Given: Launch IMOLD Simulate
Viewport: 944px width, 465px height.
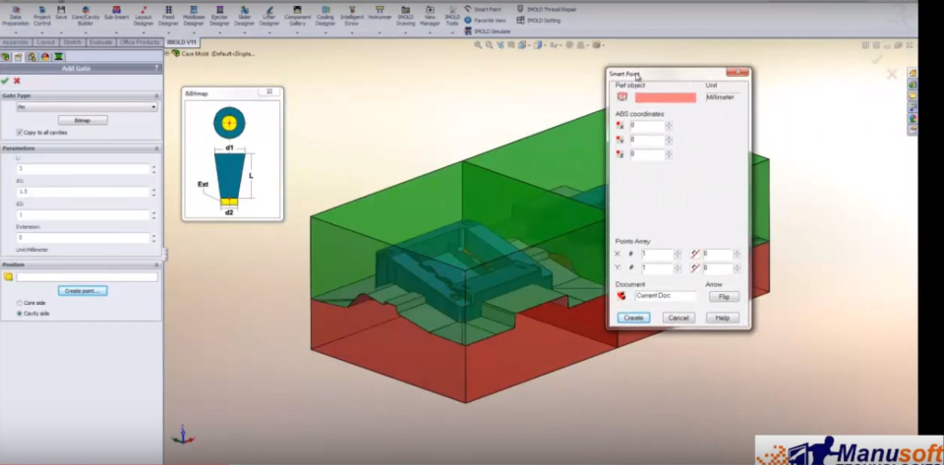Looking at the screenshot, I should [x=488, y=31].
